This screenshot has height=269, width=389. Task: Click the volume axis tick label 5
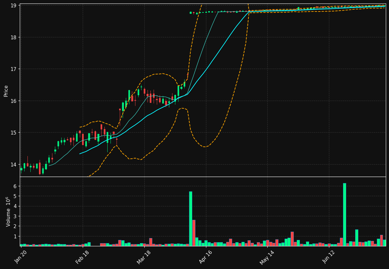coord(15,196)
